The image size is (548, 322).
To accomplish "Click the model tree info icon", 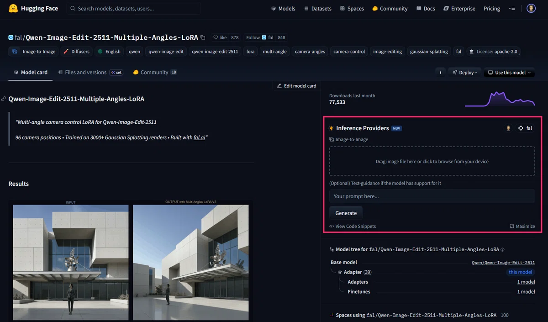I will pyautogui.click(x=503, y=250).
